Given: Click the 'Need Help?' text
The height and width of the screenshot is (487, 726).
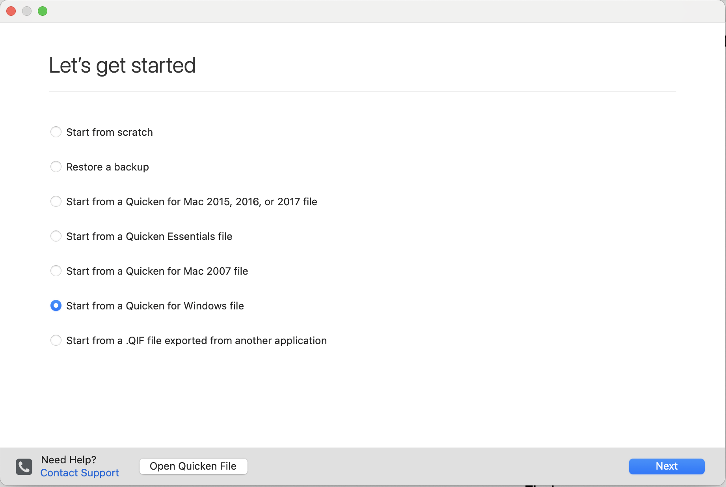Looking at the screenshot, I should 69,460.
